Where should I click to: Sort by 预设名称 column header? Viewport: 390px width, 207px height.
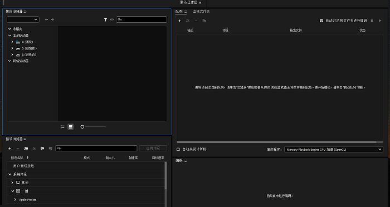(17, 158)
